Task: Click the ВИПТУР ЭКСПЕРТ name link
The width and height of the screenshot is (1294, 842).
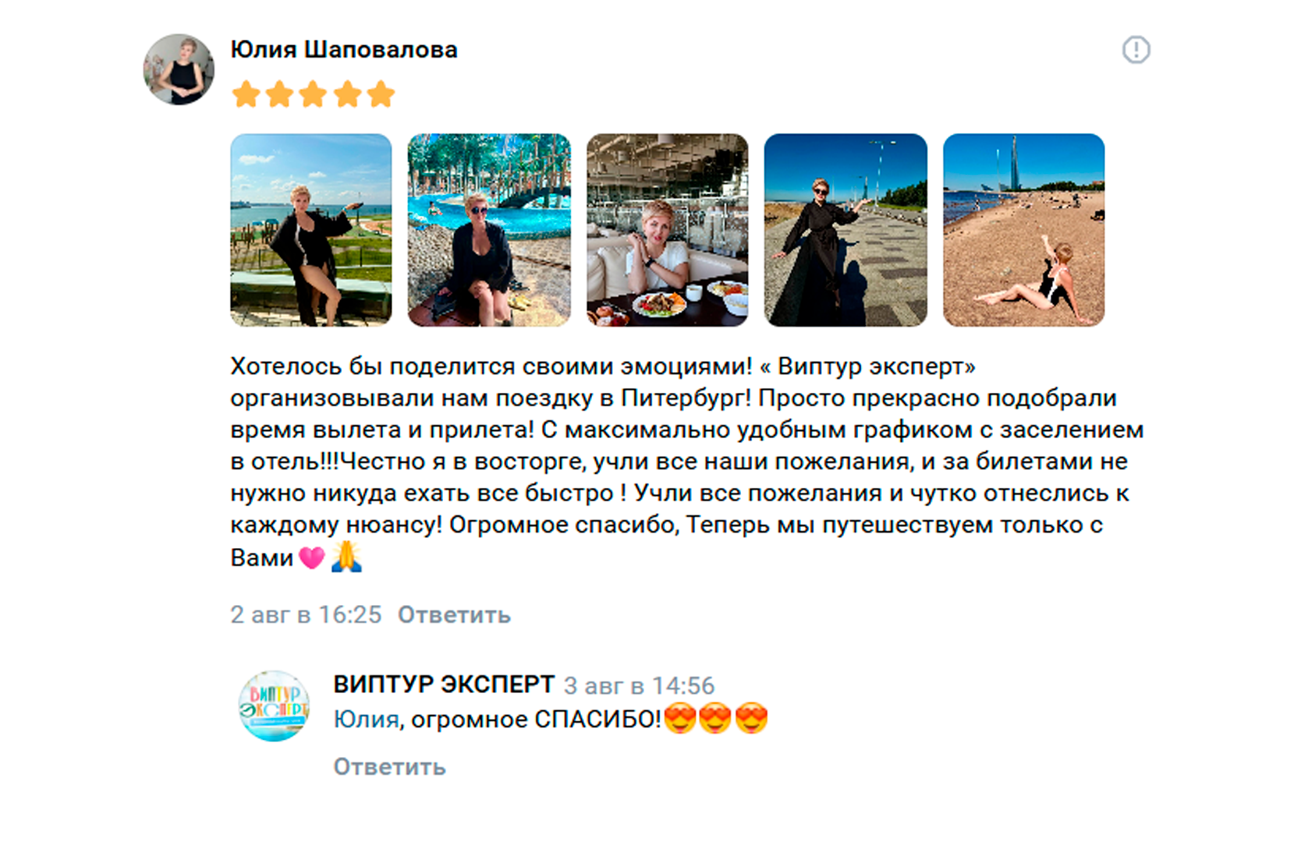Action: tap(444, 685)
